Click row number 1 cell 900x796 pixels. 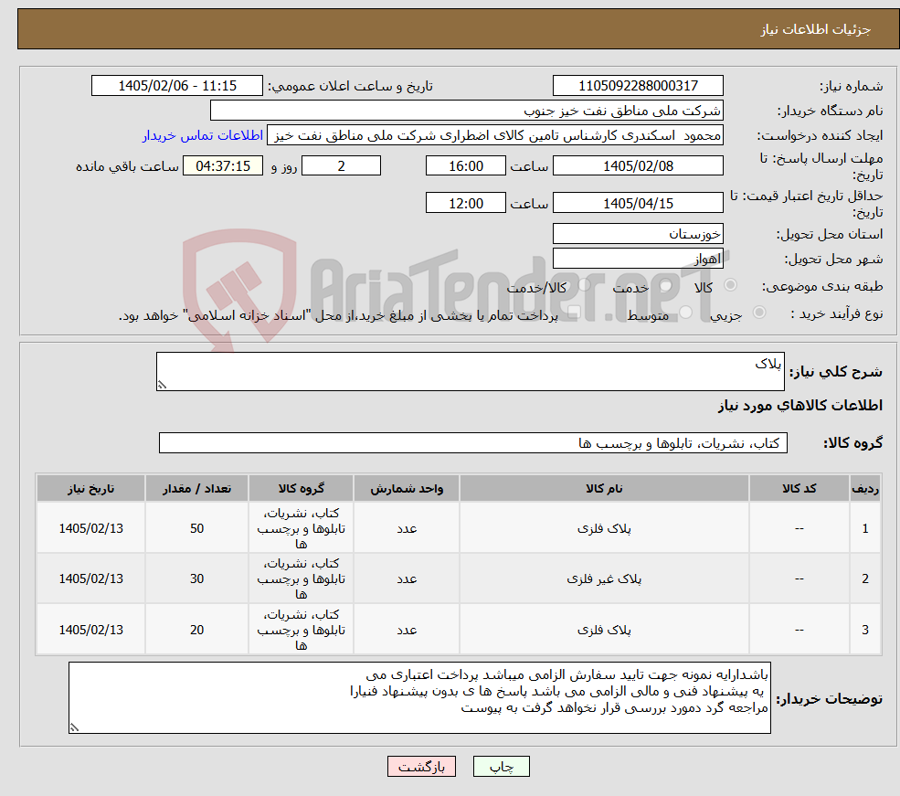[865, 528]
